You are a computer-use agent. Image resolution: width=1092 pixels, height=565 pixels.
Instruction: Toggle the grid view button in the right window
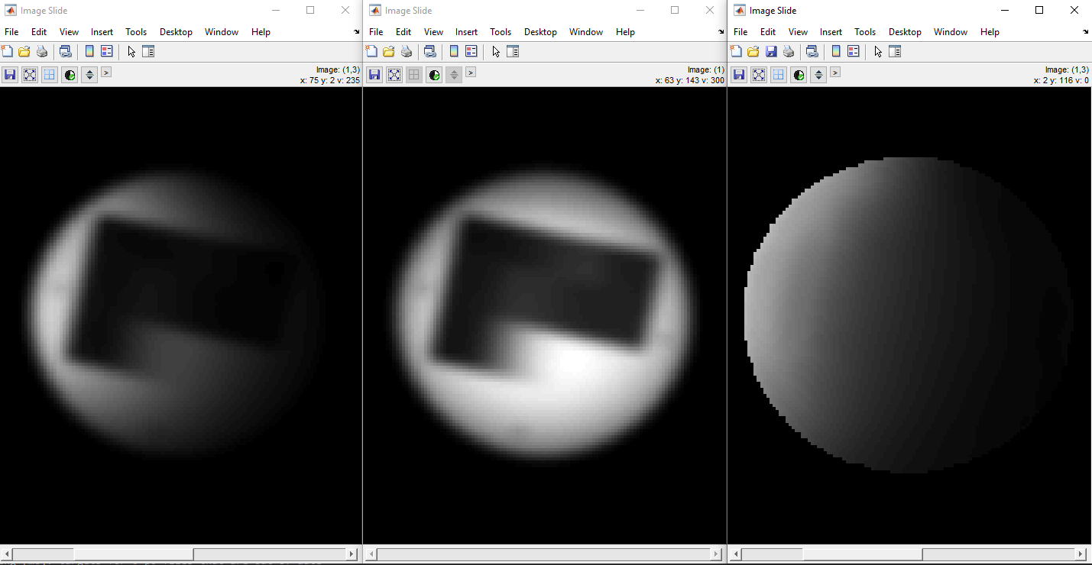coord(779,75)
